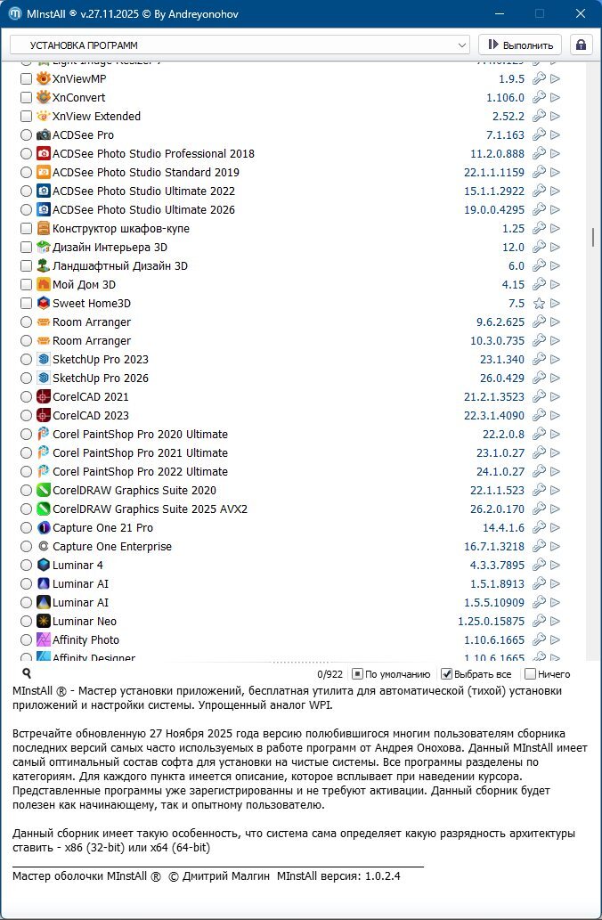Click the lock icon button in toolbar
Screen dimensions: 602x920
[582, 45]
